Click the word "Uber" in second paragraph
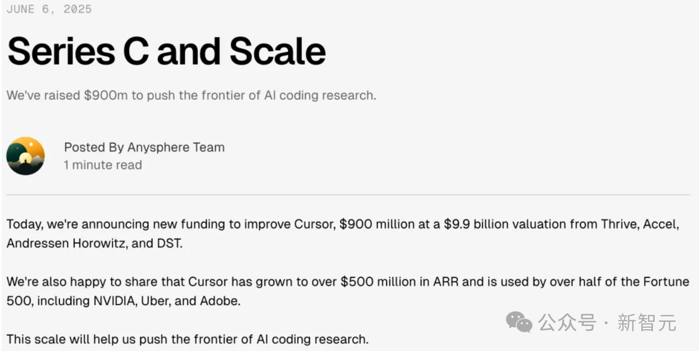 pos(156,301)
